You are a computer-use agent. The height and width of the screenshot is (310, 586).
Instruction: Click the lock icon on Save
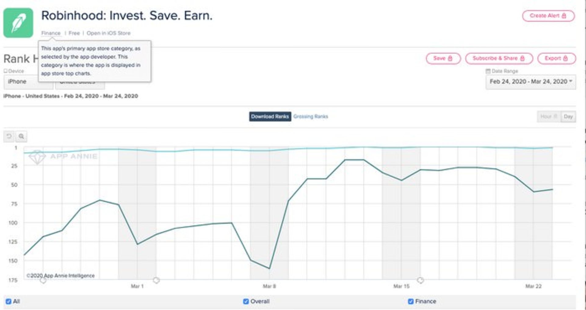(x=450, y=58)
